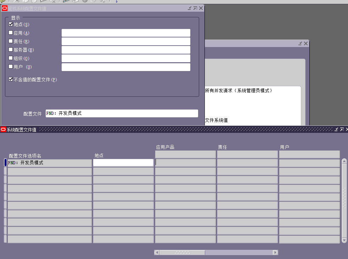Click the folder Open icon in the toolbar
This screenshot has height=259, width=348.
click(x=2, y=1)
